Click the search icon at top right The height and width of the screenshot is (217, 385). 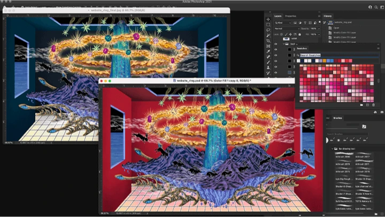pyautogui.click(x=376, y=7)
